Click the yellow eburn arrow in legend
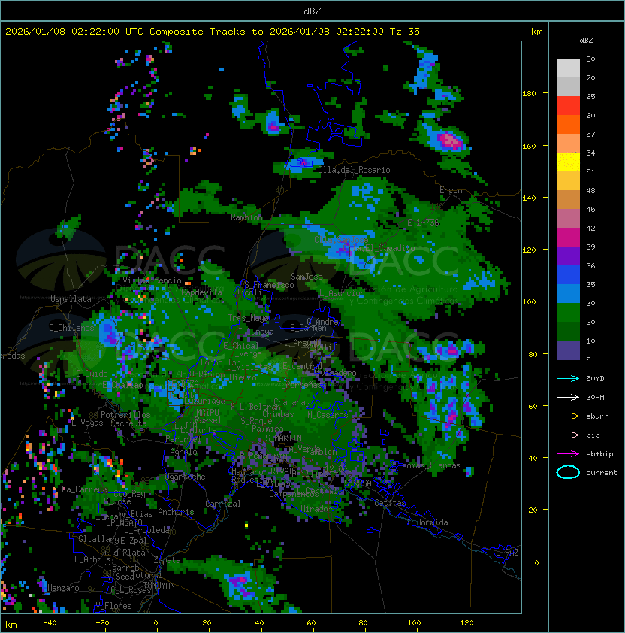The image size is (625, 633). [x=568, y=416]
